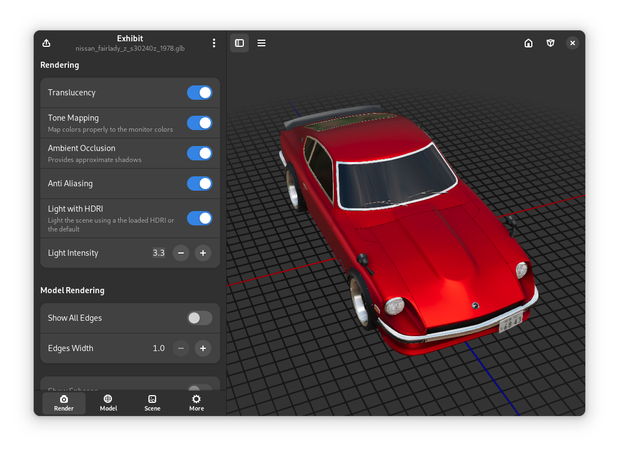This screenshot has height=453, width=619.
Task: Disable the Translucency switch
Action: pos(199,93)
